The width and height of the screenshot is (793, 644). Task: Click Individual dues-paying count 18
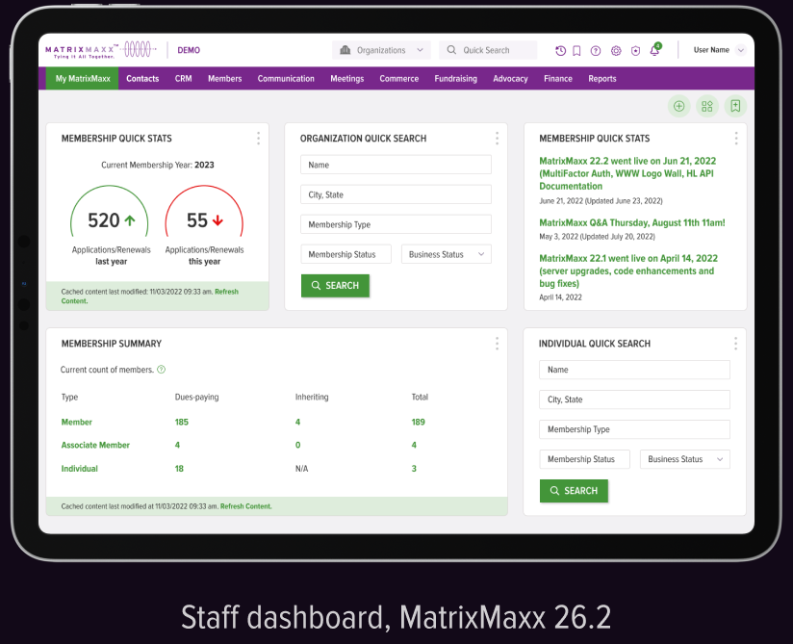tap(179, 469)
